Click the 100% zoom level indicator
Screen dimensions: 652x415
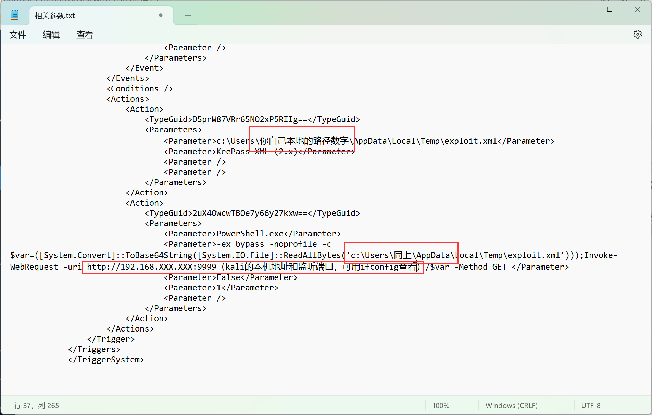[441, 405]
